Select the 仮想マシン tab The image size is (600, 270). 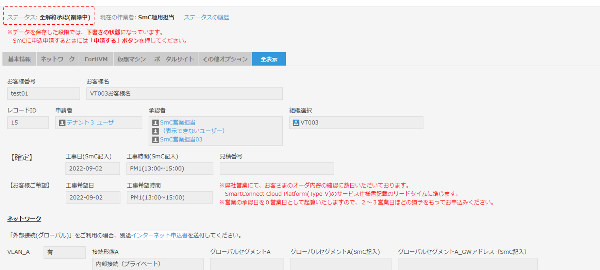click(x=132, y=59)
